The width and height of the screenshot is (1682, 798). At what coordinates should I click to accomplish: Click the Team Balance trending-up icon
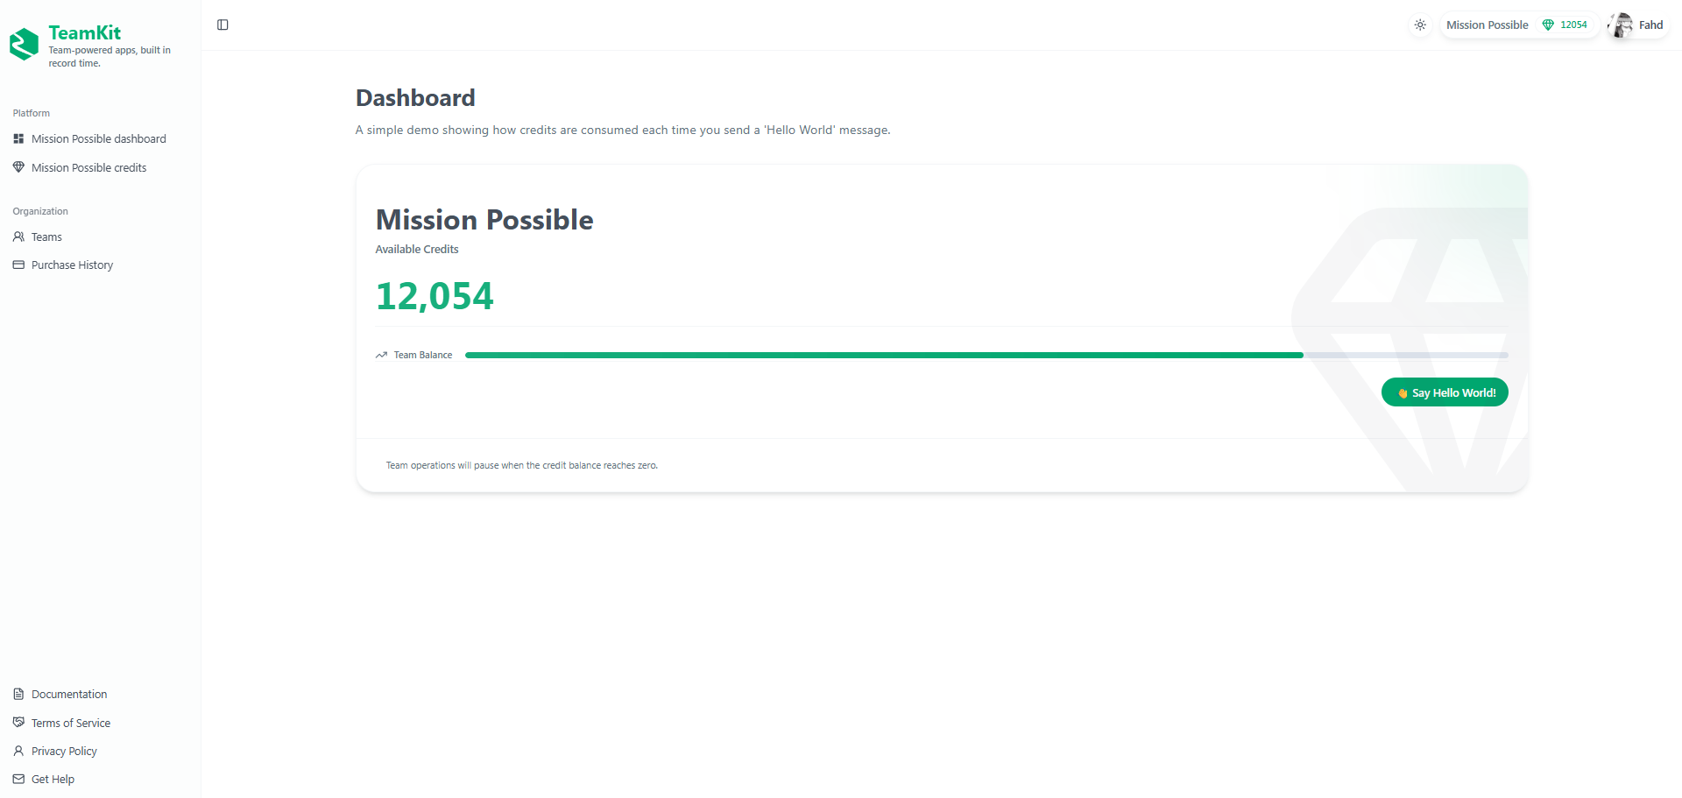(x=381, y=355)
